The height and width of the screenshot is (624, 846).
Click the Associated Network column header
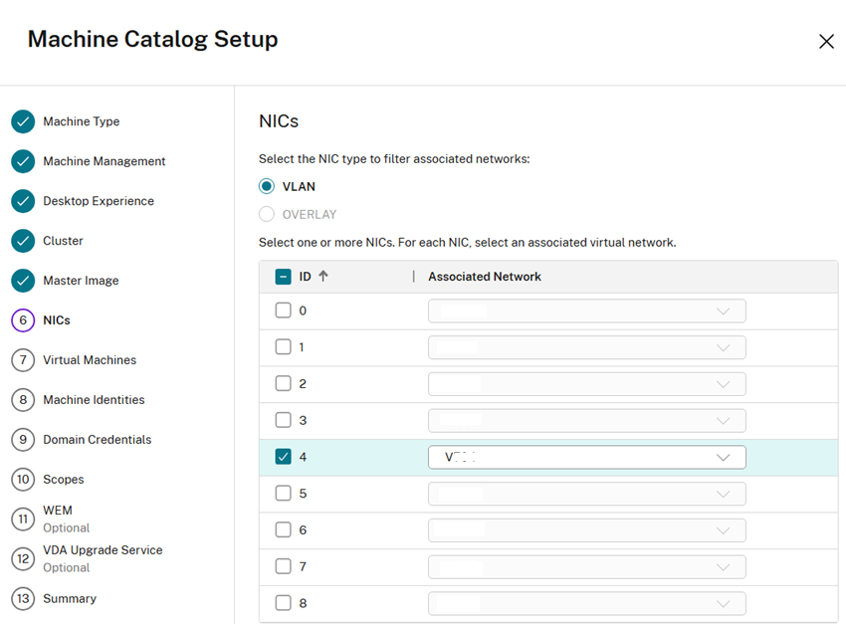485,277
